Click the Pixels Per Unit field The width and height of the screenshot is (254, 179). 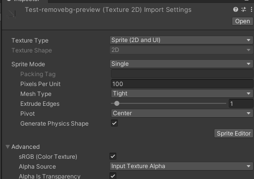point(182,84)
